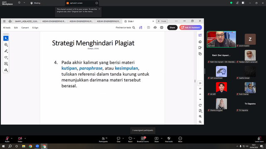Open Chat panel in Zoom
Image resolution: width=266 pixels, height=149 pixels.
tap(118, 139)
